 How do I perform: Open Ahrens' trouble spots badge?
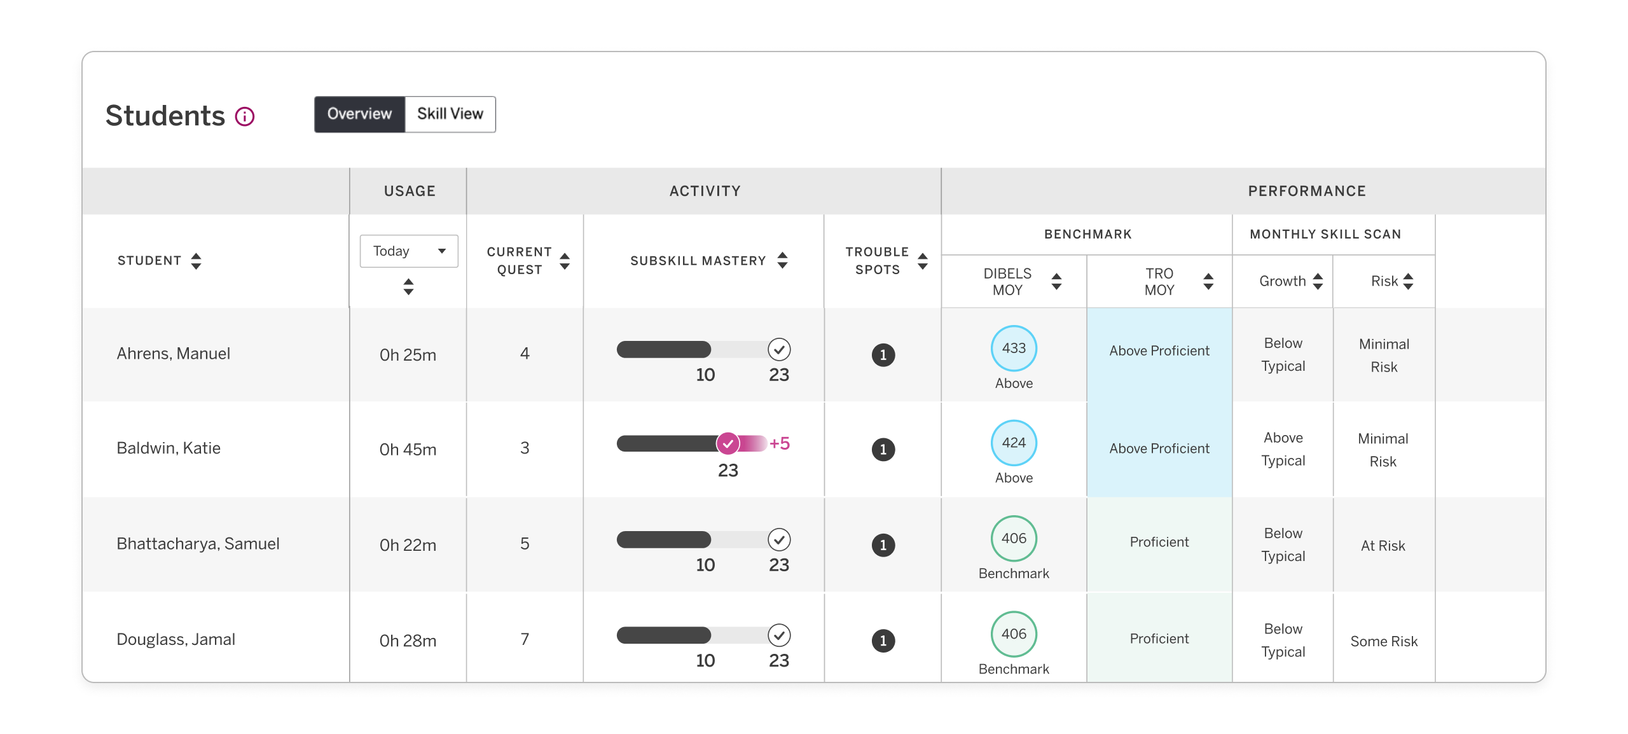(883, 355)
